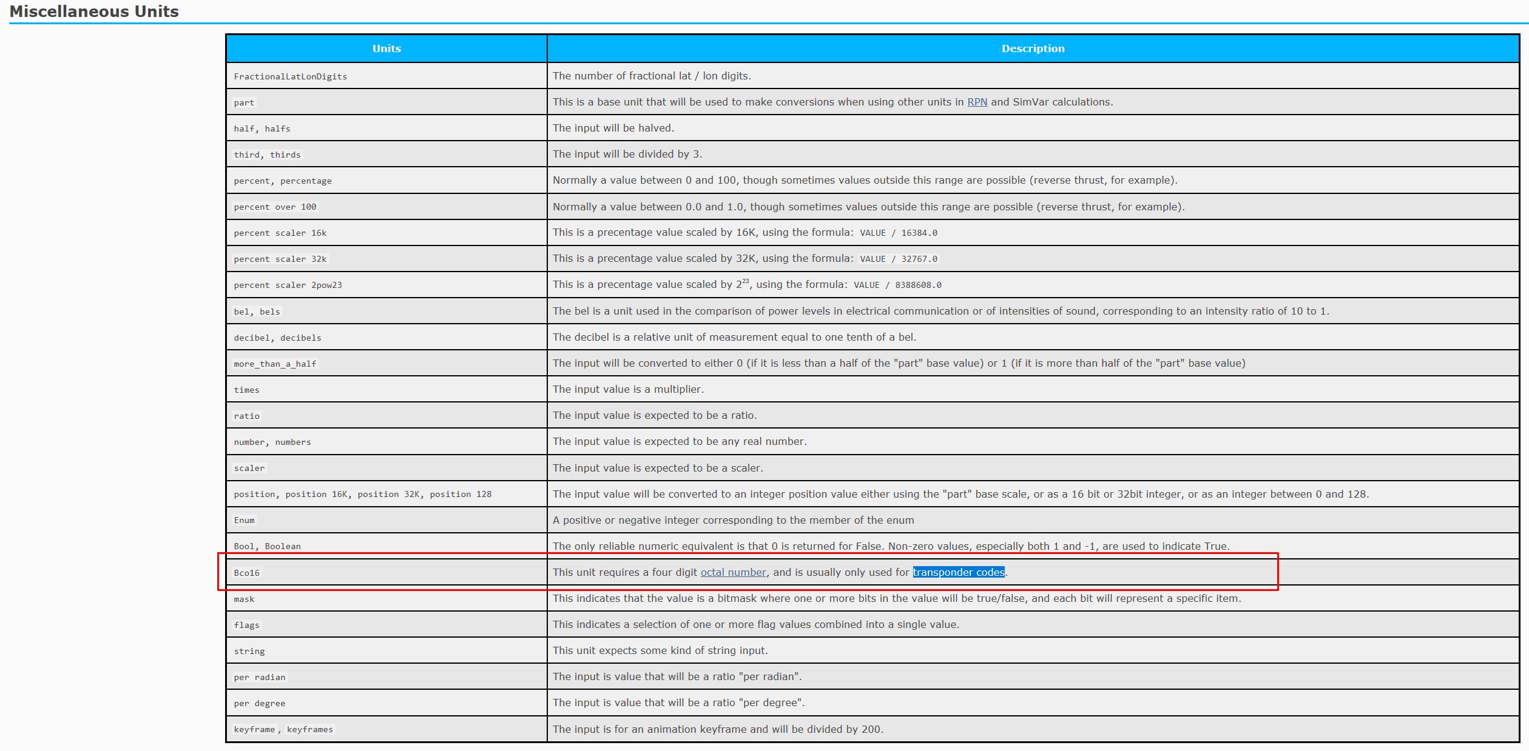
Task: Click the Bool, Boolean unit cell
Action: point(267,546)
